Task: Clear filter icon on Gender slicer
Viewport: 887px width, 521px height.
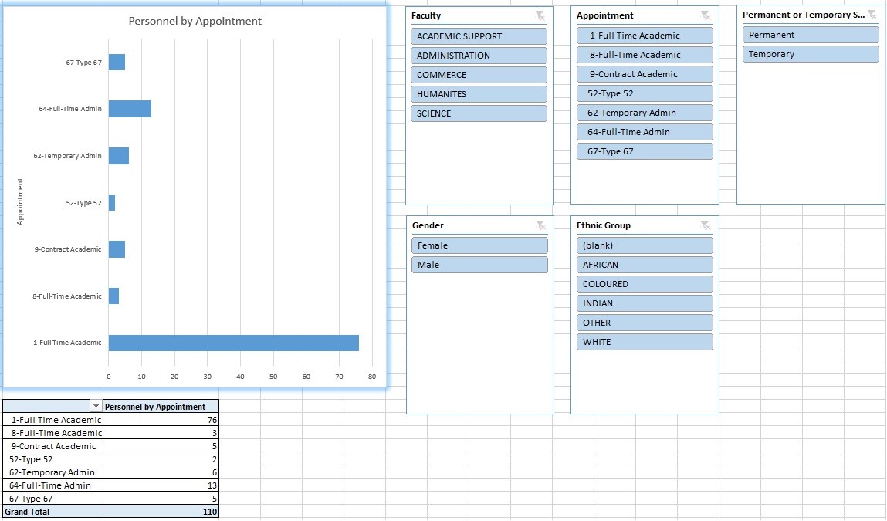Action: pyautogui.click(x=541, y=225)
